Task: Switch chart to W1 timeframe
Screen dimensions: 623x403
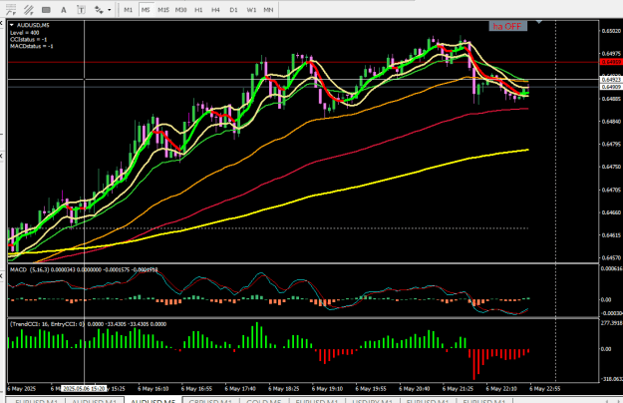Action: [x=251, y=10]
